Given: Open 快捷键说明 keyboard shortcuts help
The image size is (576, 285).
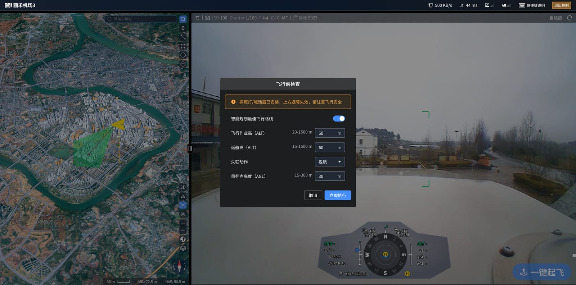Looking at the screenshot, I should pos(532,5).
